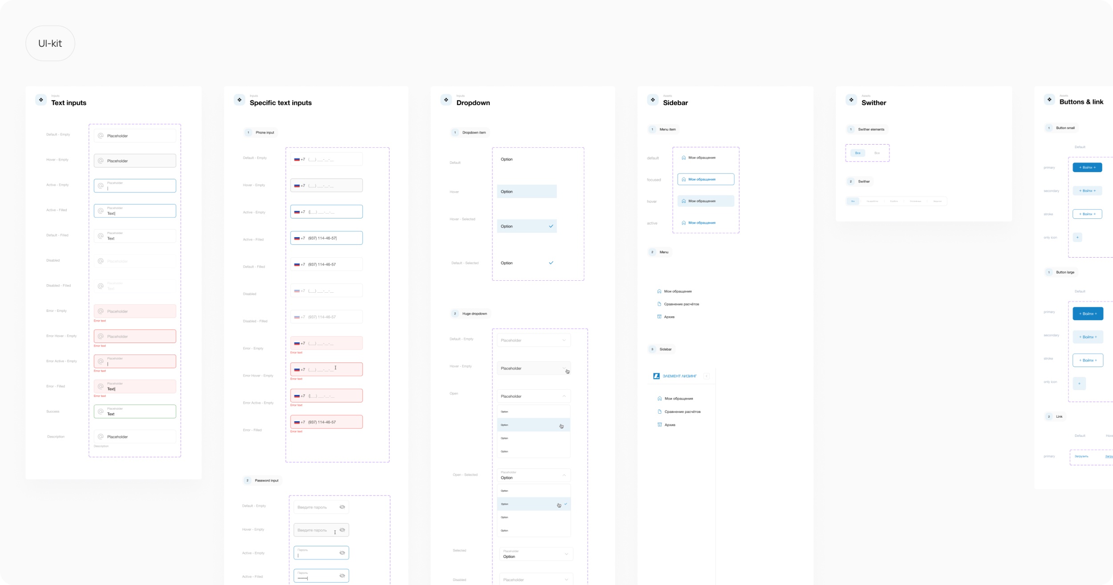
Task: Toggle password visibility in Default - Empty password field
Action: [342, 507]
